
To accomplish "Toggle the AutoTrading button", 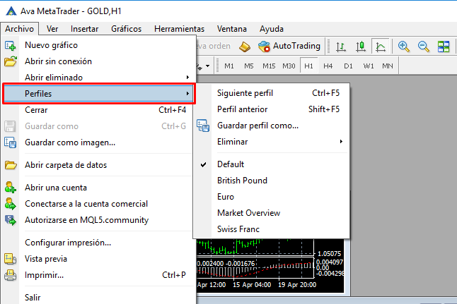I will (289, 47).
